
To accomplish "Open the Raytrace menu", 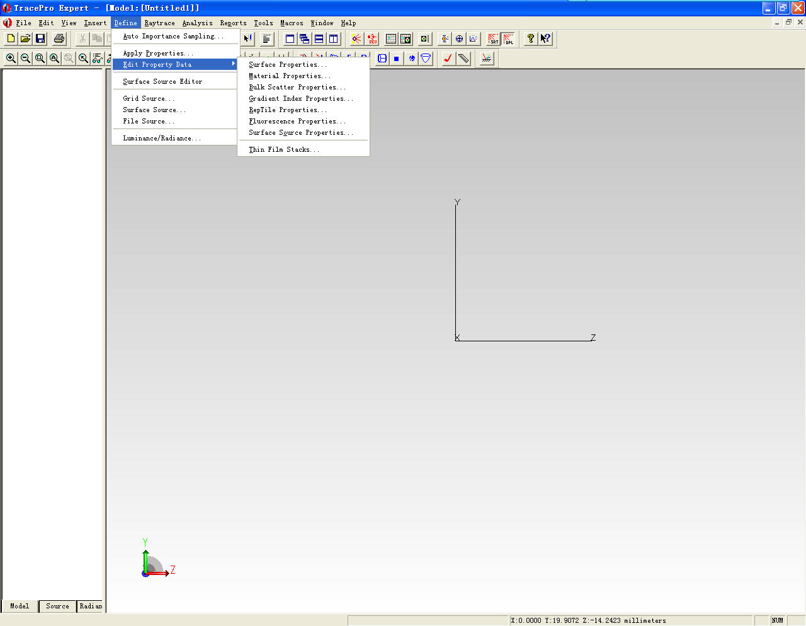I will tap(159, 23).
